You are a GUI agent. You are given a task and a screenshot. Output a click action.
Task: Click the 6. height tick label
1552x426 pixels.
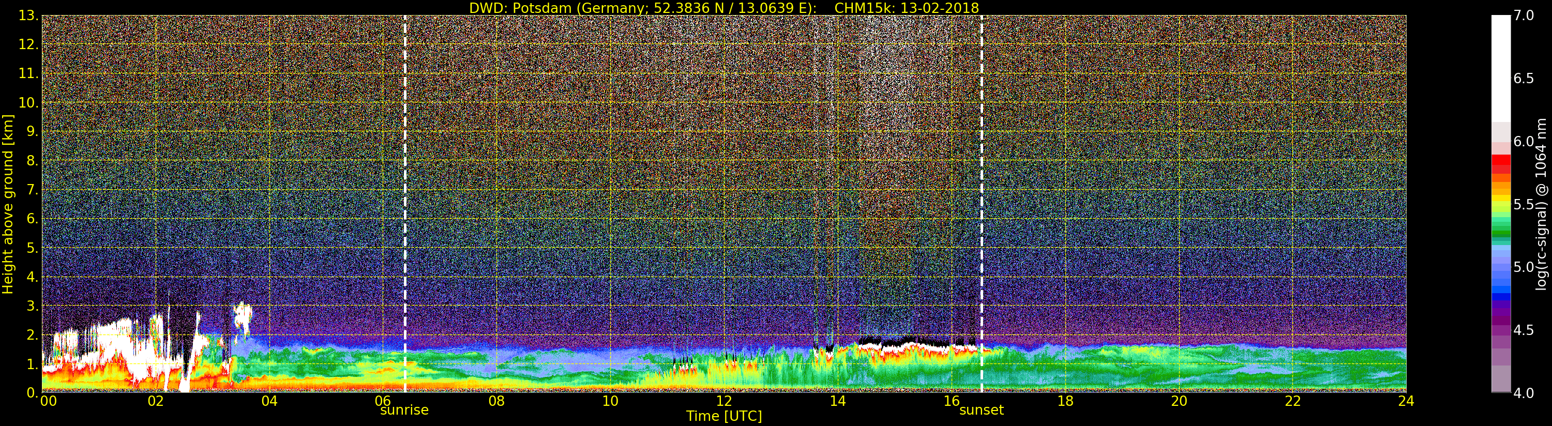tap(32, 219)
